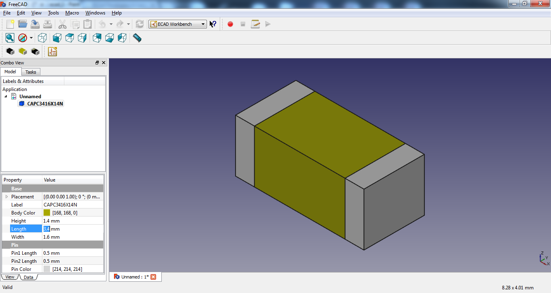This screenshot has width=551, height=293.
Task: Click the Body Color swatch
Action: click(x=47, y=213)
